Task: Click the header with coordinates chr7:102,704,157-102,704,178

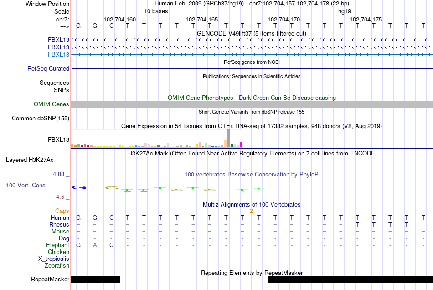Action: (299, 4)
